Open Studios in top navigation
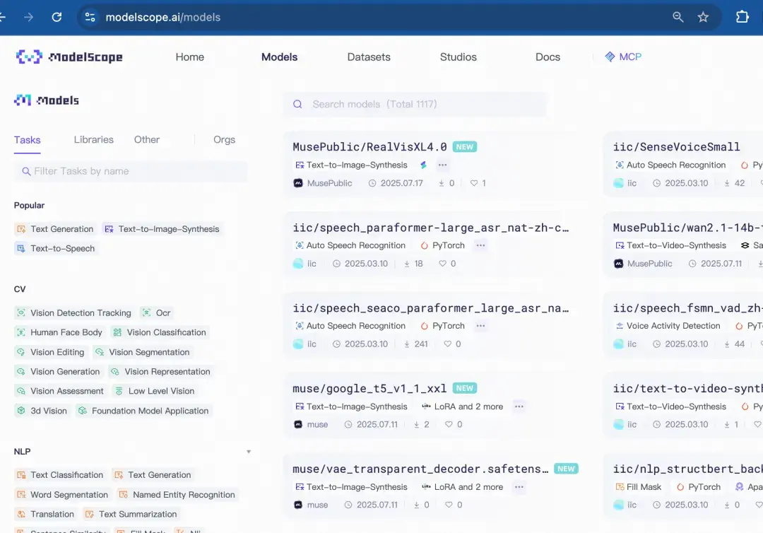Screen dimensions: 763x533 point(458,57)
